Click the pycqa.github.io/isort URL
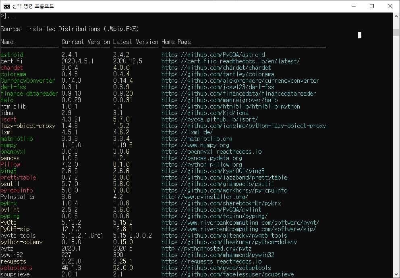Screen dimensions: 400x278 [210, 119]
